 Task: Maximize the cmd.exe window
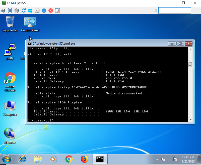(180, 44)
